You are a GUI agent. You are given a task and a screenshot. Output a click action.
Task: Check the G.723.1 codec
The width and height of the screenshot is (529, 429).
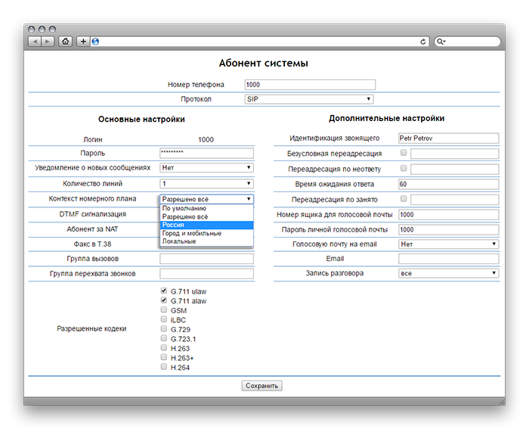164,337
